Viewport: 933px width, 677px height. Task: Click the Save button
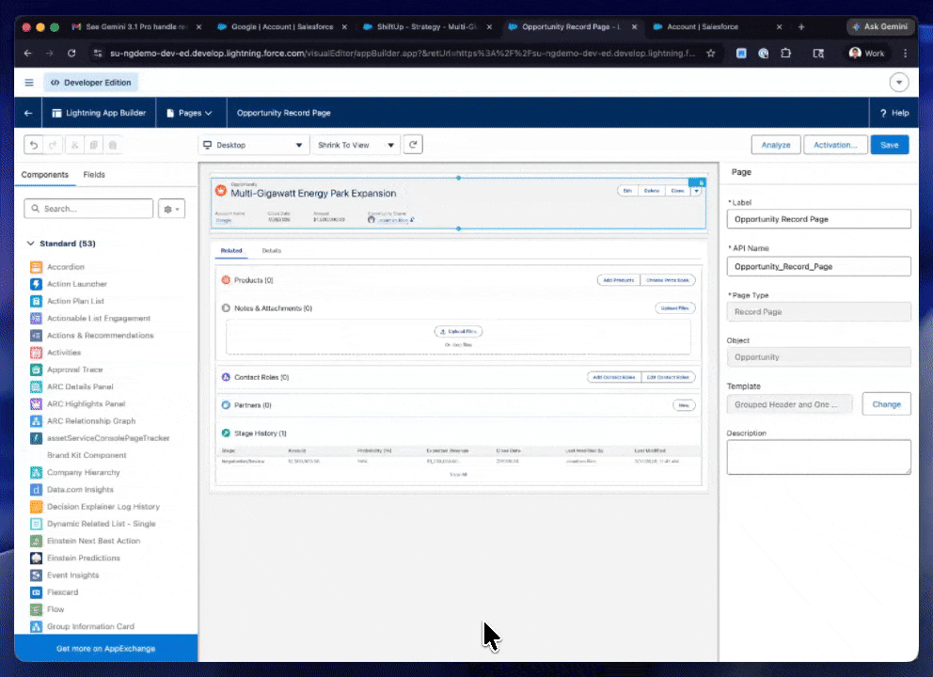tap(890, 145)
